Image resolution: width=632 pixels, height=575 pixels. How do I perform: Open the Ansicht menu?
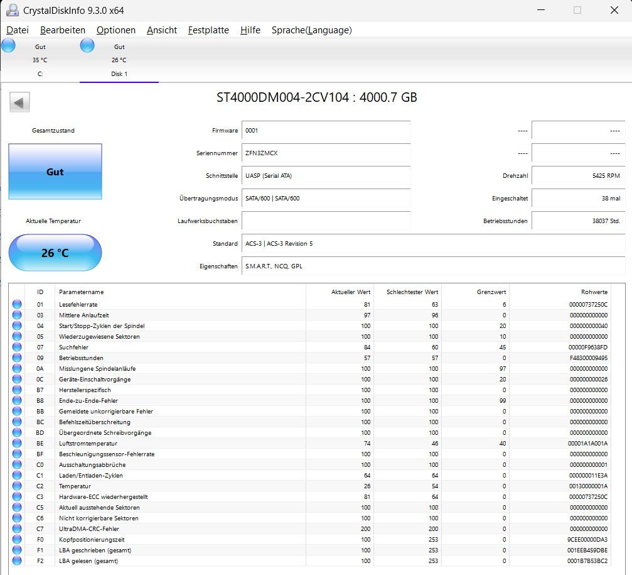(162, 30)
